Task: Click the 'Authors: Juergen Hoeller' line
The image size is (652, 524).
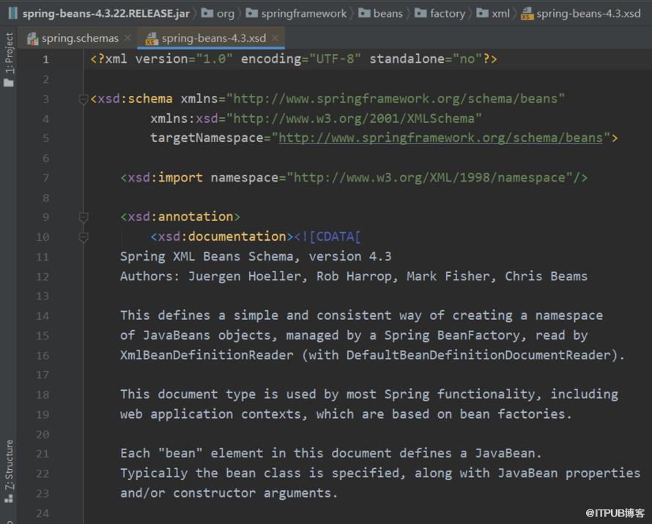Action: (x=354, y=277)
